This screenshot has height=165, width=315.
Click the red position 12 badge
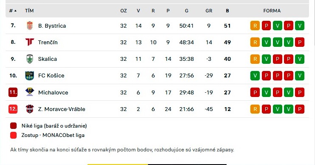pyautogui.click(x=13, y=109)
